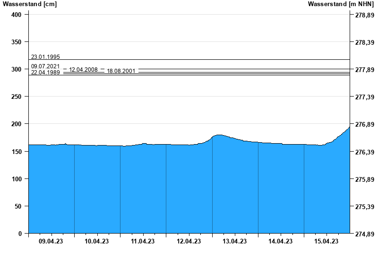The image size is (378, 259).
Task: Click the 274,89 value on right axis
Action: pyautogui.click(x=364, y=234)
